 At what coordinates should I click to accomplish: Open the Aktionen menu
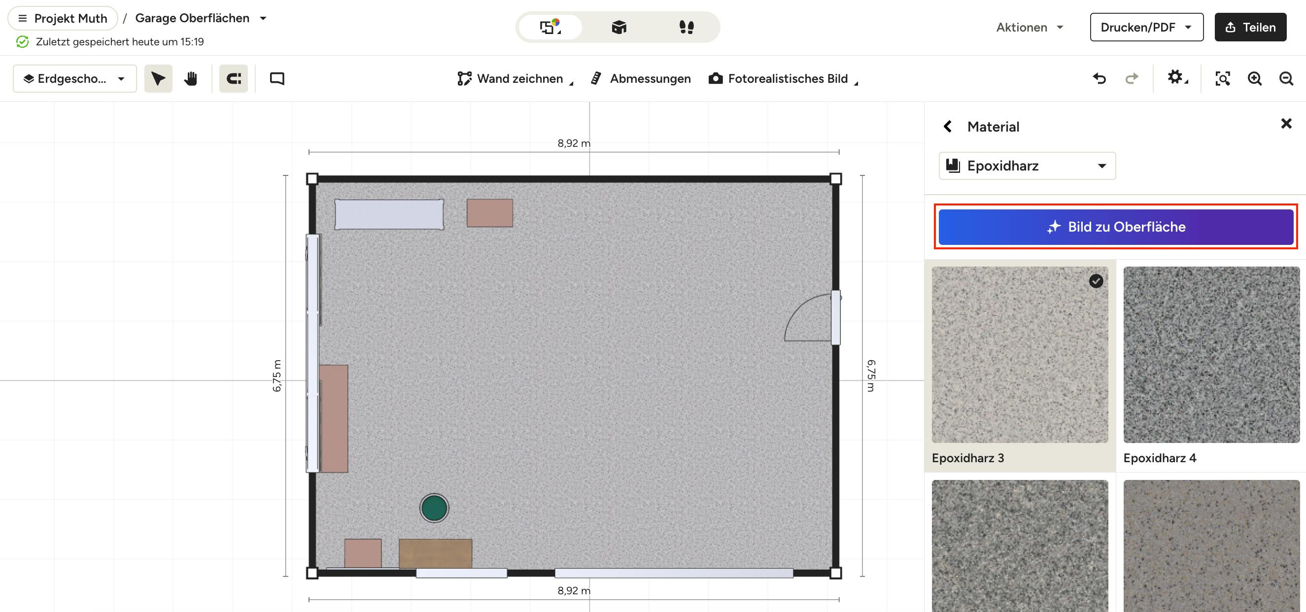(x=1030, y=28)
